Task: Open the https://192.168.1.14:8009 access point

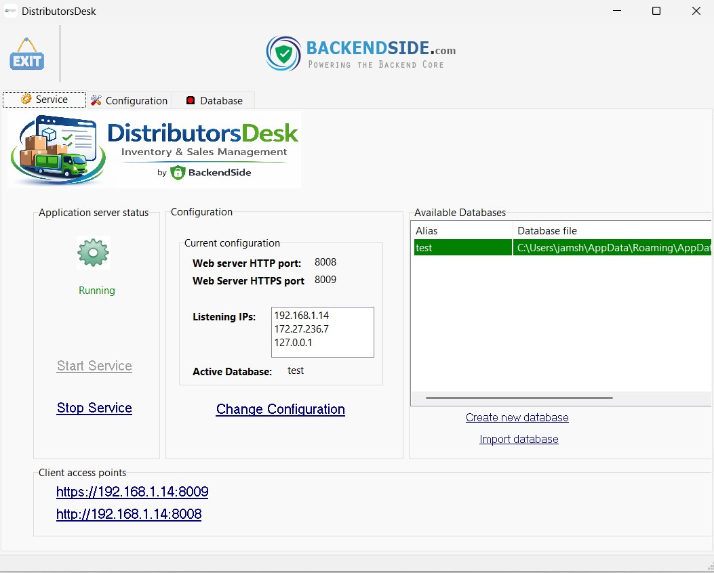Action: click(132, 492)
